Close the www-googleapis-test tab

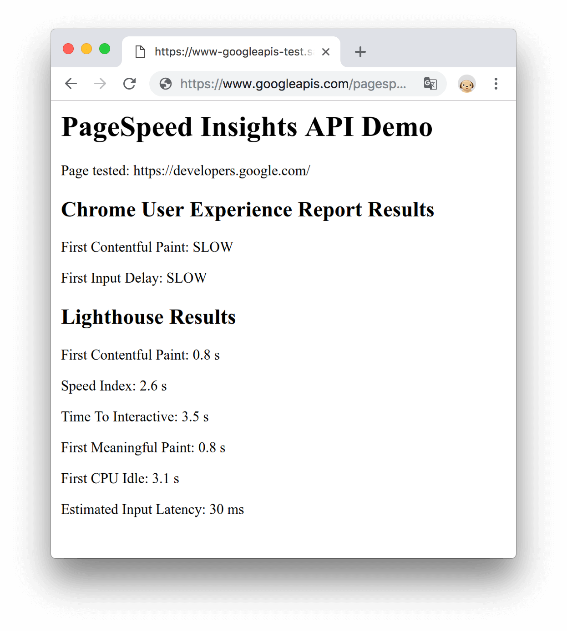326,52
